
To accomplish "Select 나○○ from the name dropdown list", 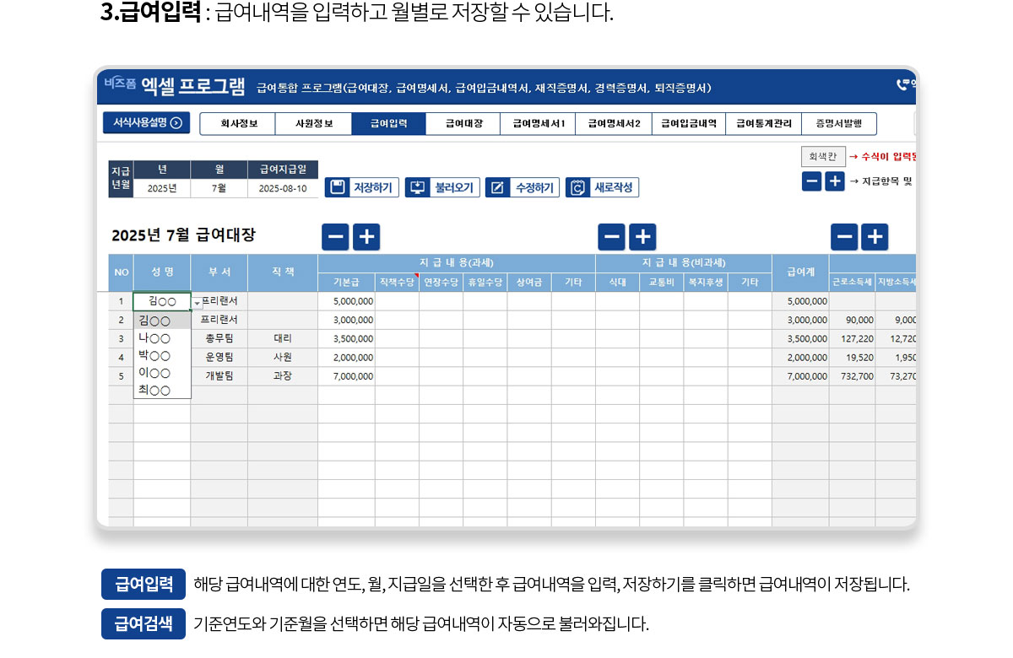I will pyautogui.click(x=154, y=337).
